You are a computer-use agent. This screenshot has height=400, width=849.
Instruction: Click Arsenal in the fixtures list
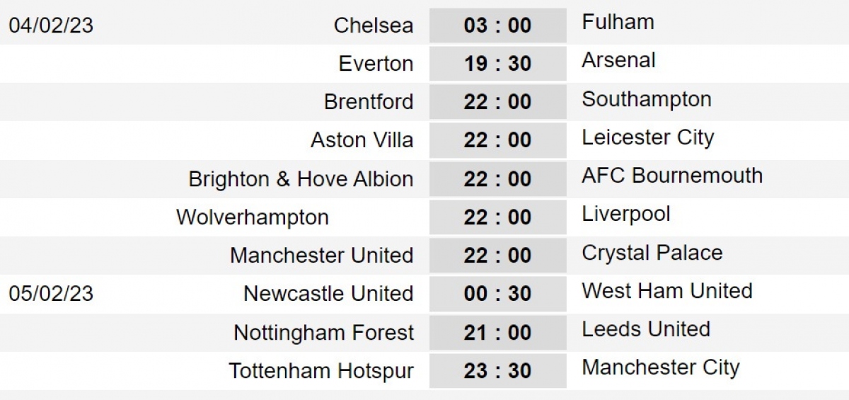(618, 60)
